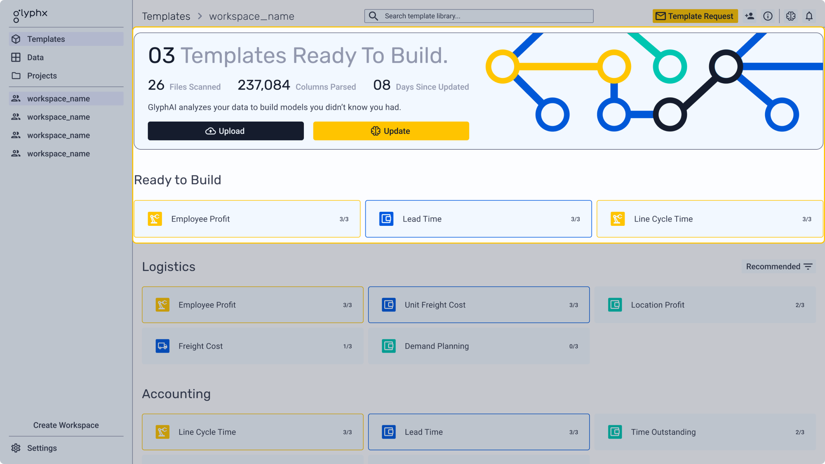Click the add user icon in header
825x464 pixels.
749,16
